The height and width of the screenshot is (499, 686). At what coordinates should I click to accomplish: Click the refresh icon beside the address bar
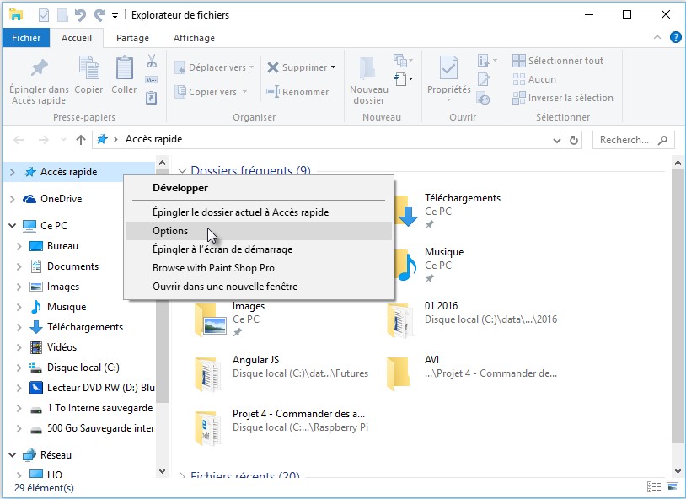coord(575,140)
